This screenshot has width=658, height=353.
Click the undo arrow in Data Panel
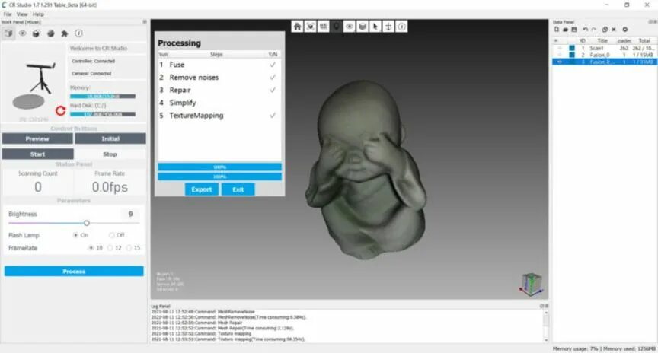586,30
